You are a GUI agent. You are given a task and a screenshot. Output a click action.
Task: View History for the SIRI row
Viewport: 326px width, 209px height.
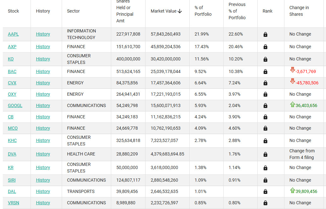[x=43, y=180]
